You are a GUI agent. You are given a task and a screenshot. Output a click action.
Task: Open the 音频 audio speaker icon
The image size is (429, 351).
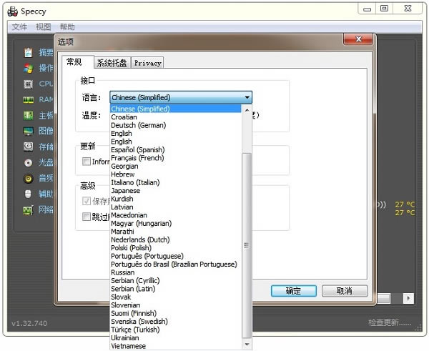[28, 178]
